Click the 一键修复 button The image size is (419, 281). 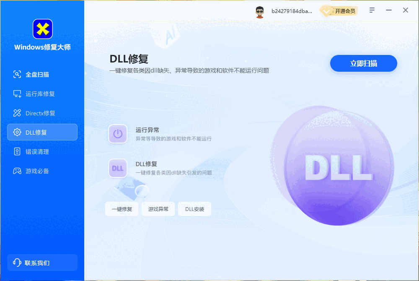pos(122,208)
